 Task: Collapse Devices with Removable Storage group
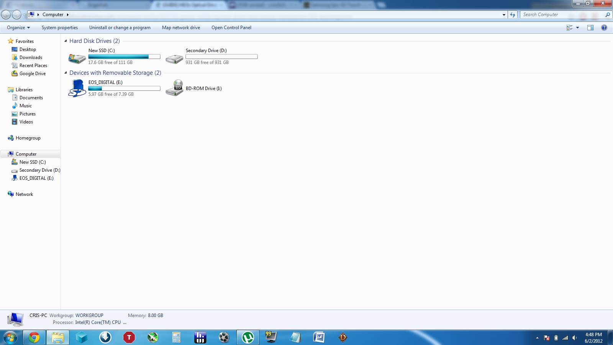click(66, 72)
